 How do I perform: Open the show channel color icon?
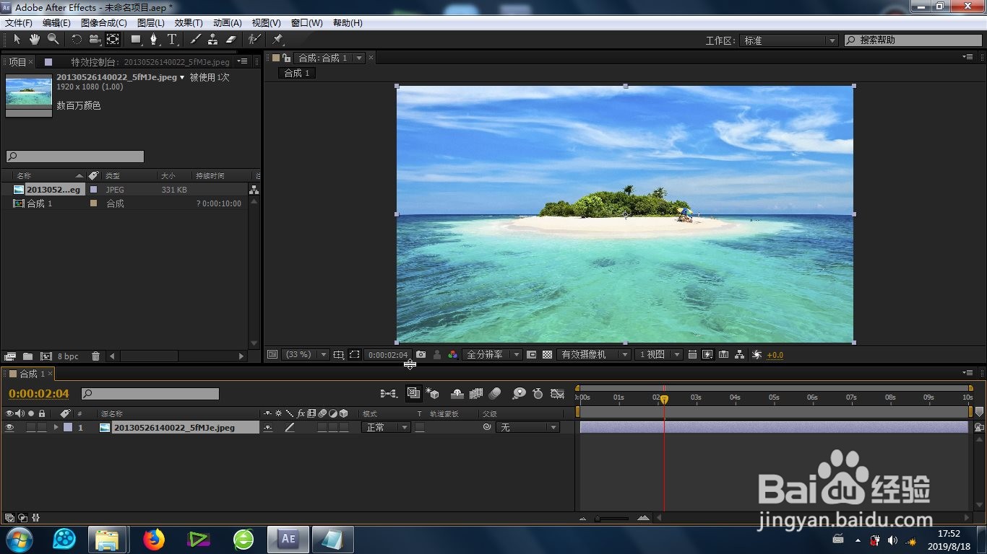(453, 355)
